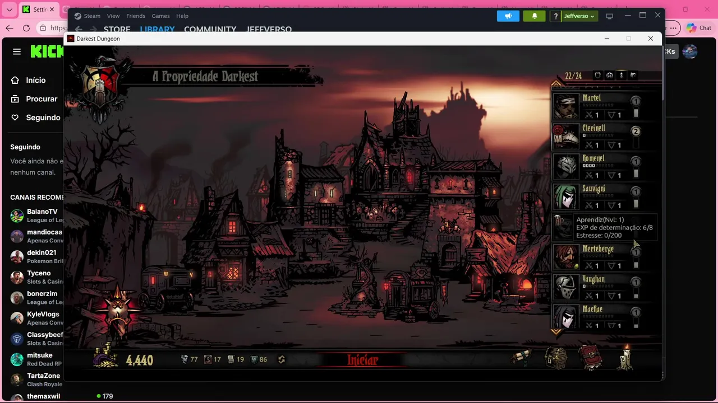Image resolution: width=718 pixels, height=403 pixels.
Task: Sort roster by the second sort icon
Action: (610, 75)
